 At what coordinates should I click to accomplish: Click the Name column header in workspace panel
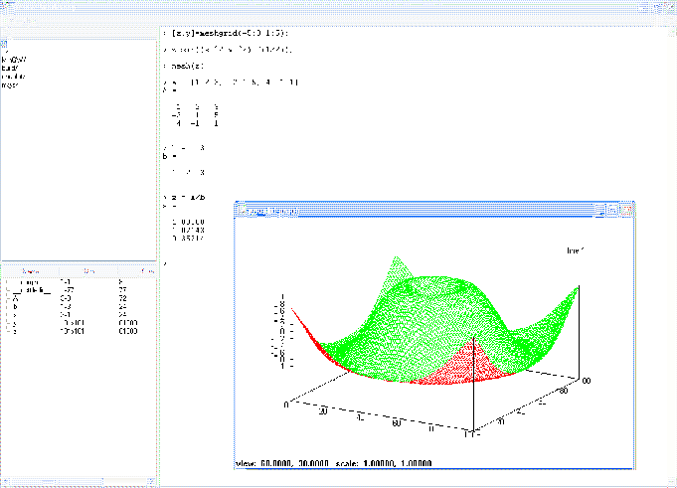(31, 271)
